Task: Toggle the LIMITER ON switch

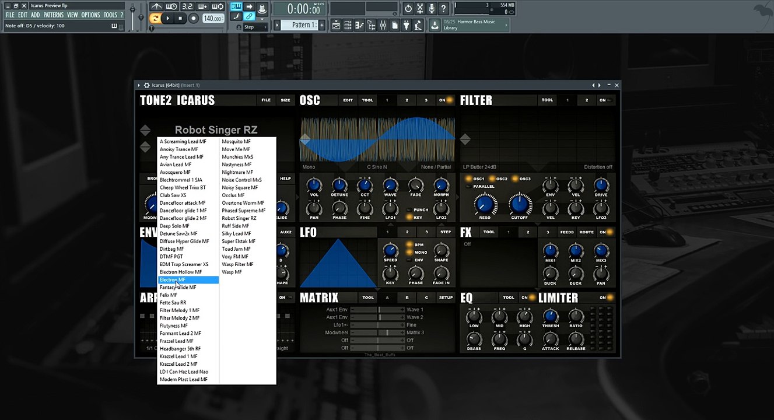Action: coord(606,297)
